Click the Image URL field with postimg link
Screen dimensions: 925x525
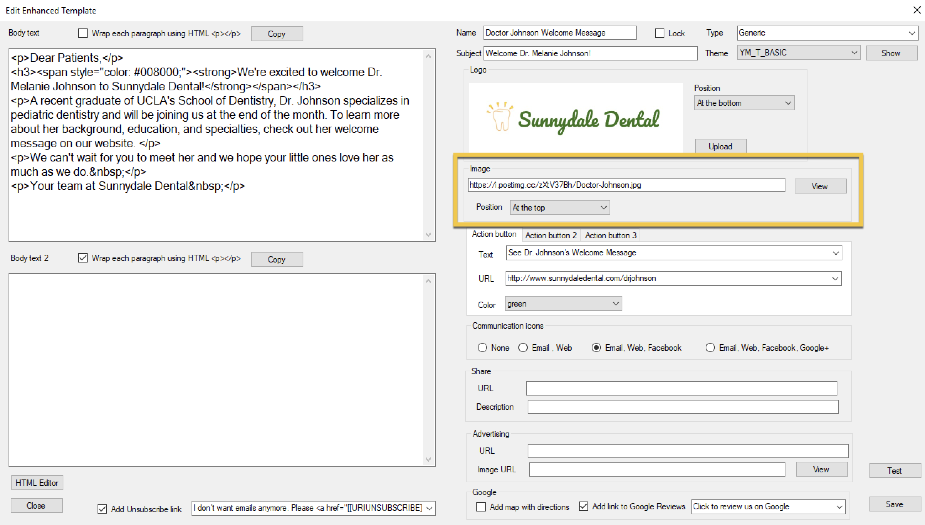pos(626,185)
